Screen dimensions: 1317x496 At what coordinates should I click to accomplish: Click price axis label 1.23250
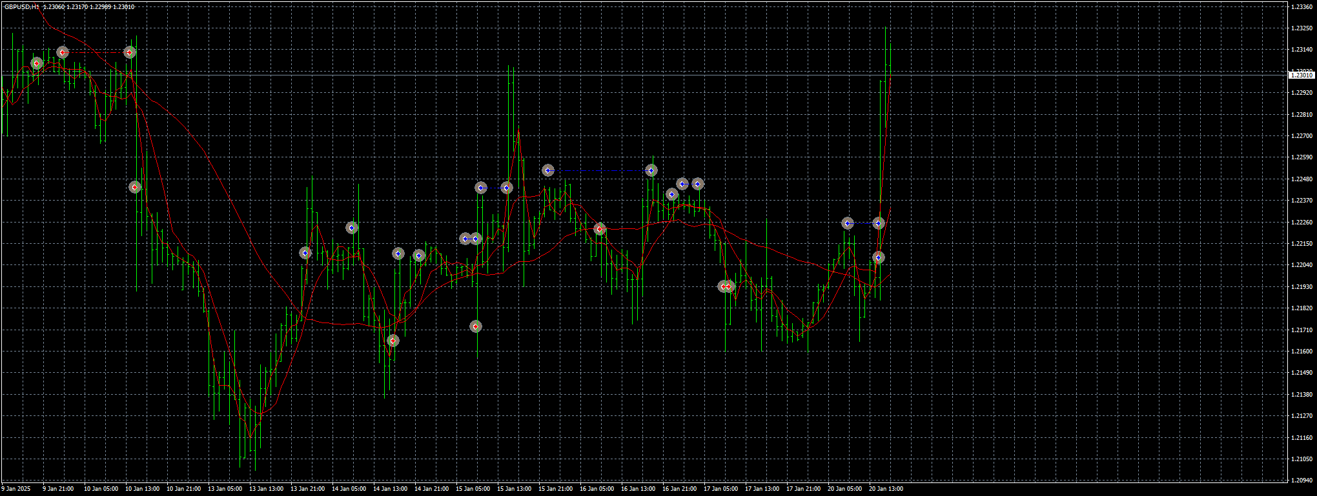[1301, 28]
